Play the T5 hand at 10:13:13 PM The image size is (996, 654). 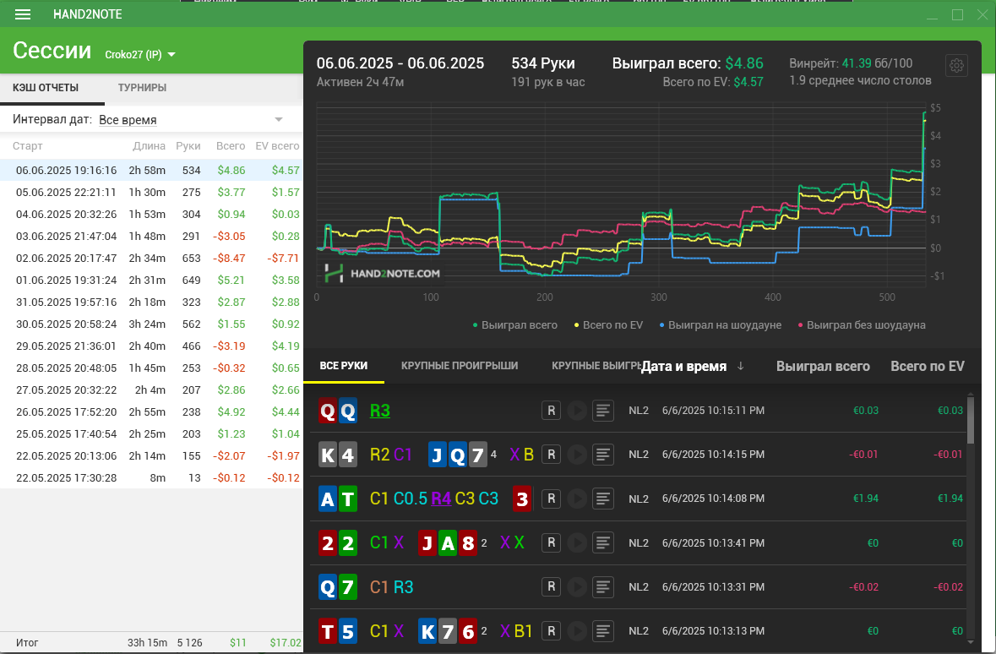coord(577,630)
